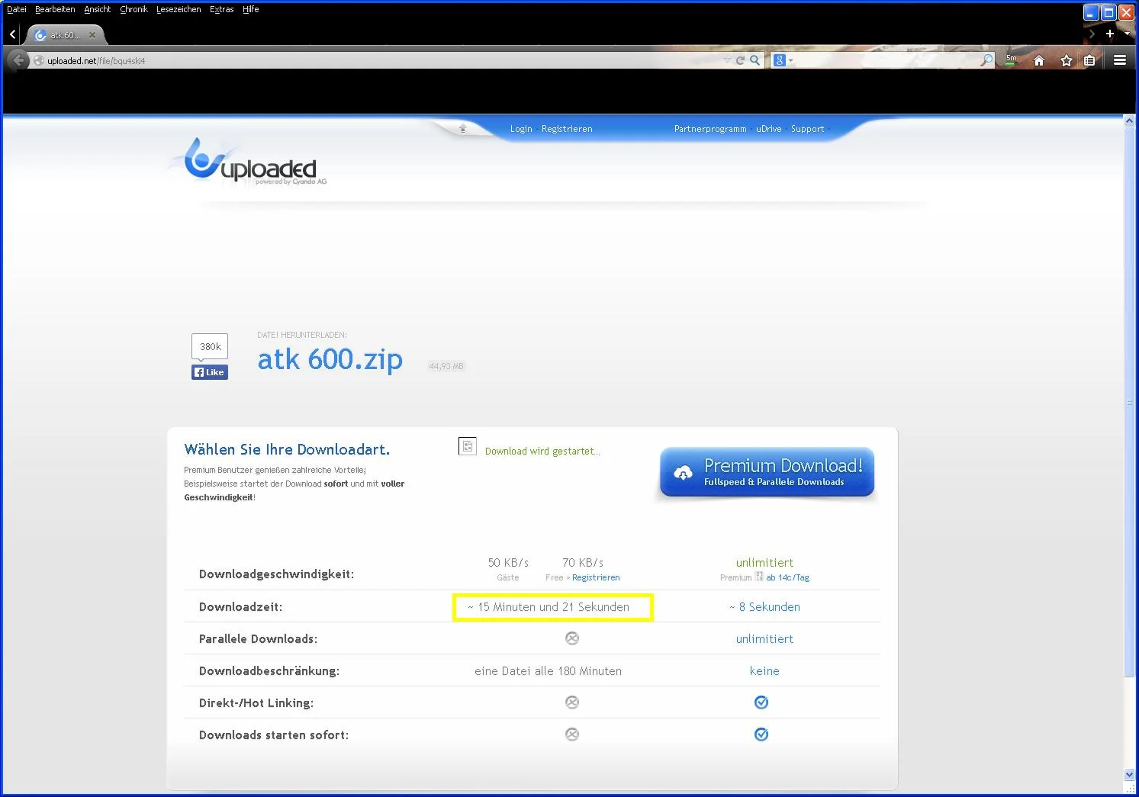
Task: Open the Firefox hamburger menu
Action: [x=1119, y=59]
